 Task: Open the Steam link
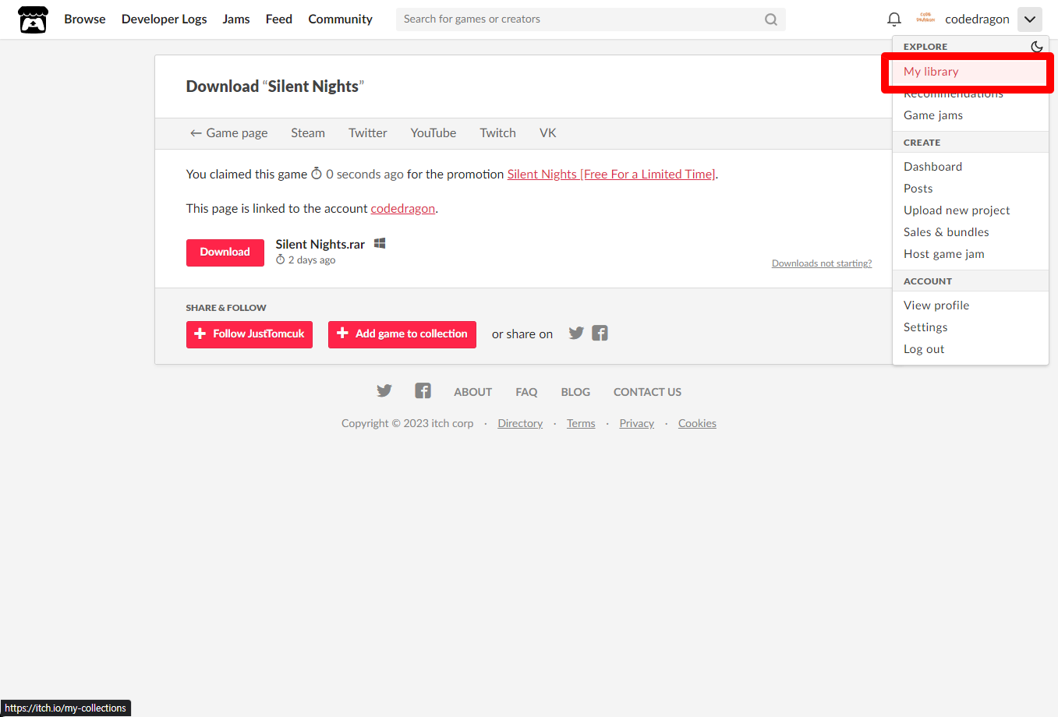pyautogui.click(x=308, y=133)
